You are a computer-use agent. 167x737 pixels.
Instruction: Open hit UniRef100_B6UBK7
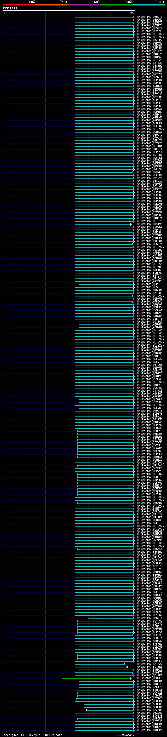pyautogui.click(x=150, y=575)
